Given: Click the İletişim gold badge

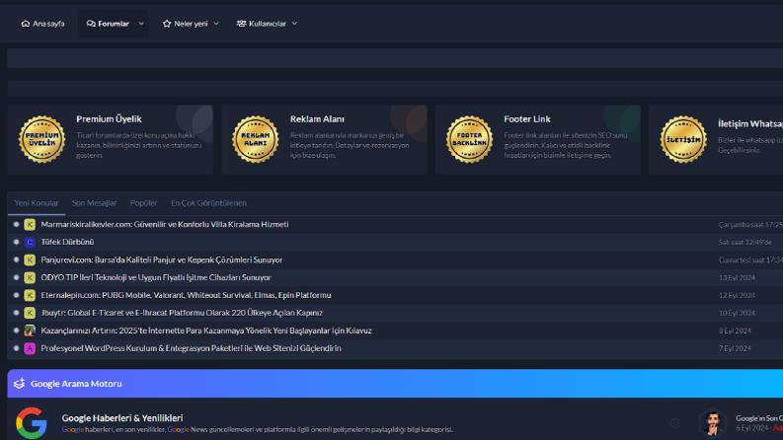Looking at the screenshot, I should [x=683, y=139].
